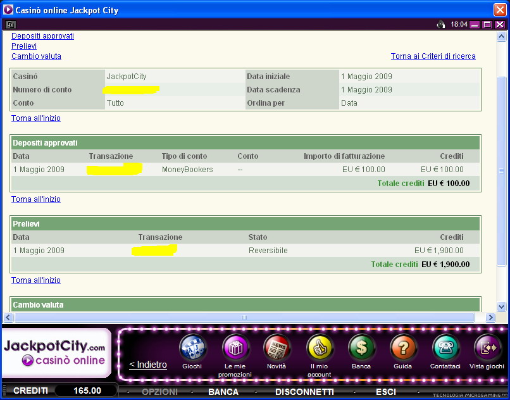The image size is (510, 400).
Task: Click the Stato column header in Prelievi
Action: [258, 237]
